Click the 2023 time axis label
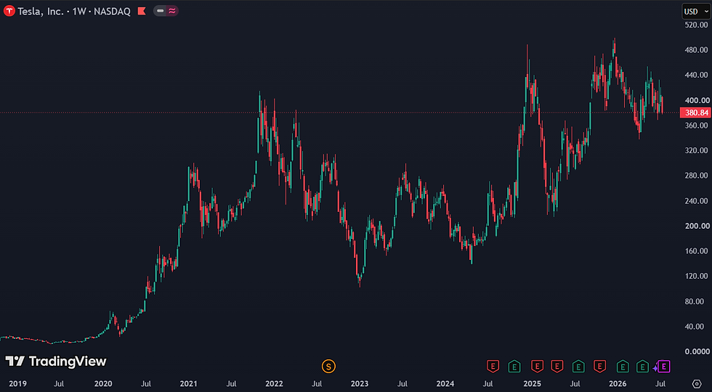Screen dimensions: 712x392 click(x=360, y=384)
